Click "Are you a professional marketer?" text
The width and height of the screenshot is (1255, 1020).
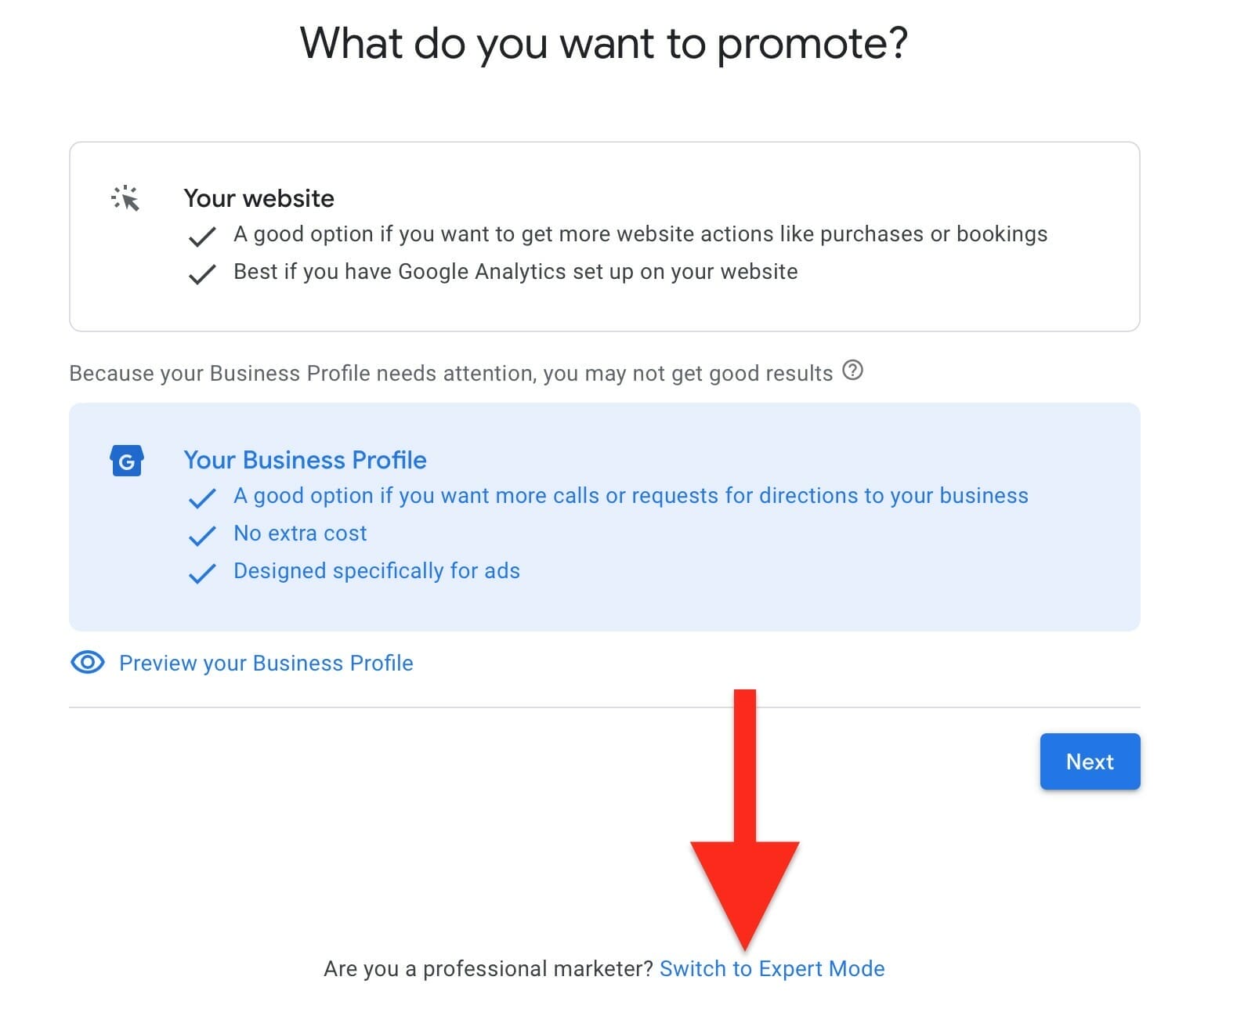[488, 969]
